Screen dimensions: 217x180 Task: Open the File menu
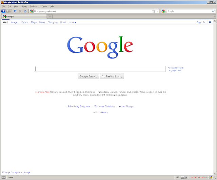pyautogui.click(x=3, y=6)
